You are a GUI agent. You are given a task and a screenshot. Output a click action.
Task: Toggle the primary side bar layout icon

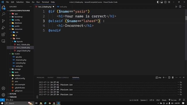click(x=158, y=2)
